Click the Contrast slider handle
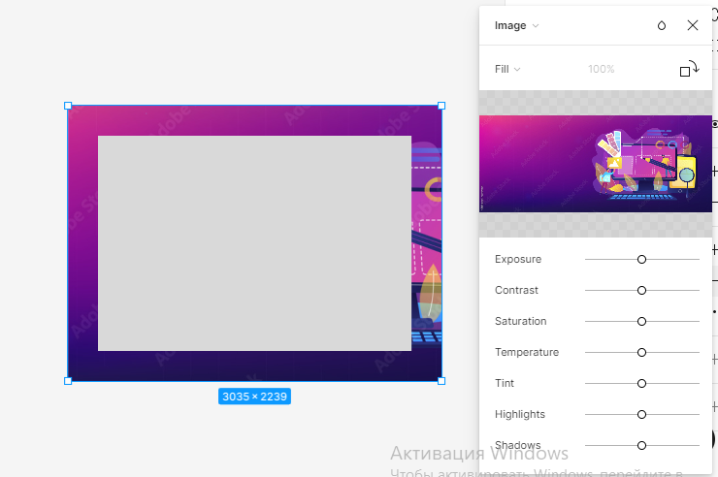The image size is (718, 477). [x=641, y=291]
